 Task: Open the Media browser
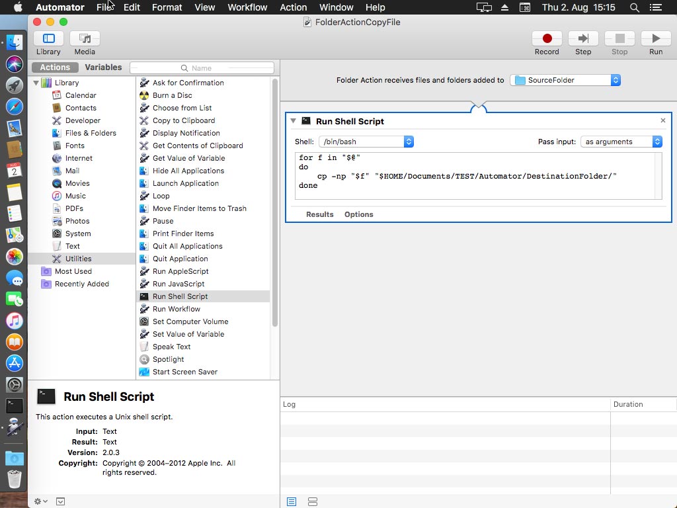(85, 39)
